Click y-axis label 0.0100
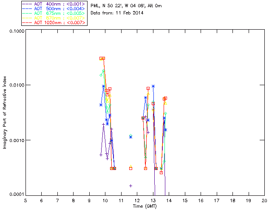The image size is (272, 217). pos(17,85)
